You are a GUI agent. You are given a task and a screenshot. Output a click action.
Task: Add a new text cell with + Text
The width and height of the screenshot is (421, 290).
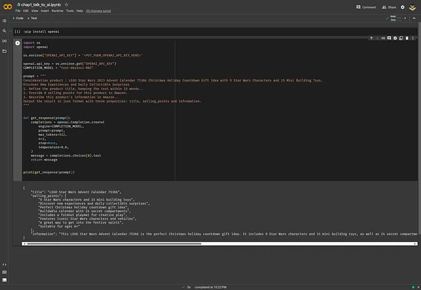click(x=32, y=18)
